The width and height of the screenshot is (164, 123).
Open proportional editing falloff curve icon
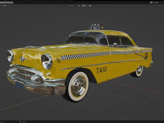pyautogui.click(x=93, y=6)
